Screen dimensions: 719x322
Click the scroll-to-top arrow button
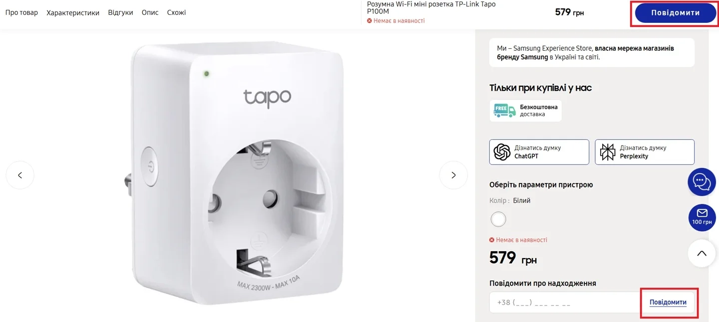pyautogui.click(x=702, y=253)
